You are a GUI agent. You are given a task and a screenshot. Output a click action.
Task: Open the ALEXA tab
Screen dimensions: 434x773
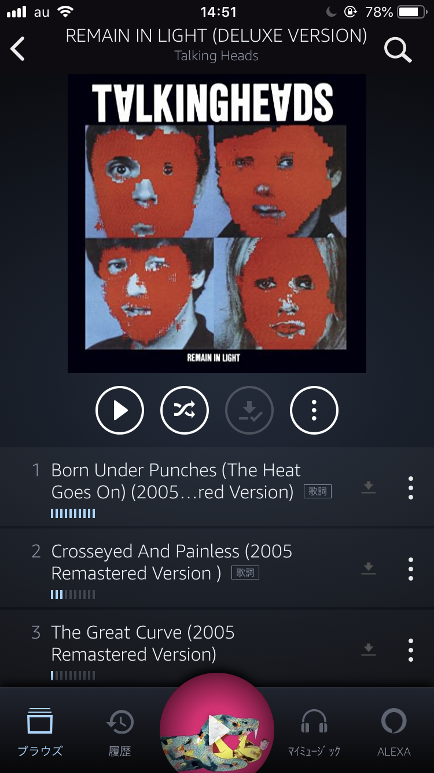[394, 732]
